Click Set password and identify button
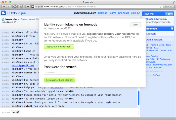This screenshot has width=176, height=120. point(60,80)
